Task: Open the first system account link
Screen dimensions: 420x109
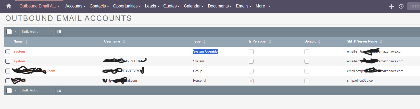Action: pyautogui.click(x=19, y=52)
